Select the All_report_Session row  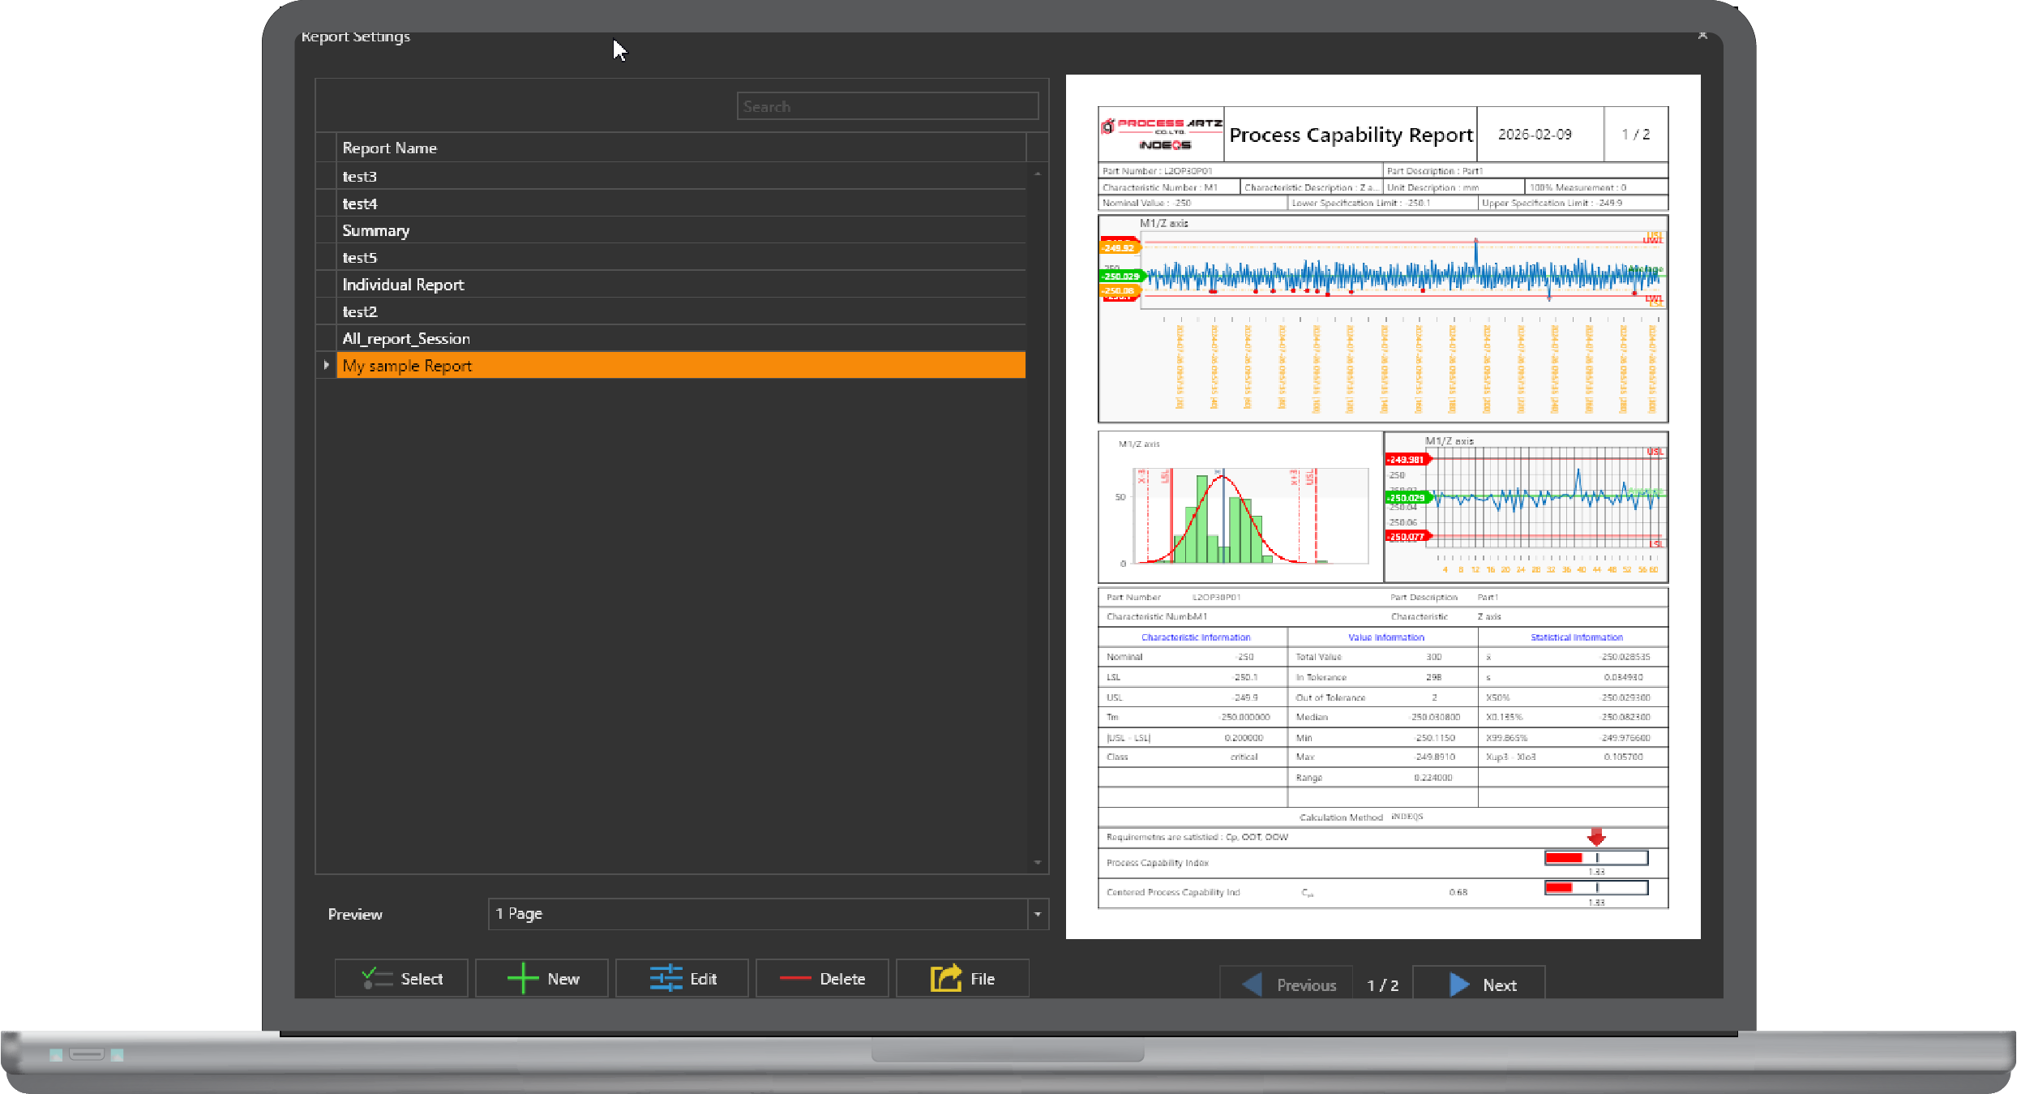pos(405,339)
